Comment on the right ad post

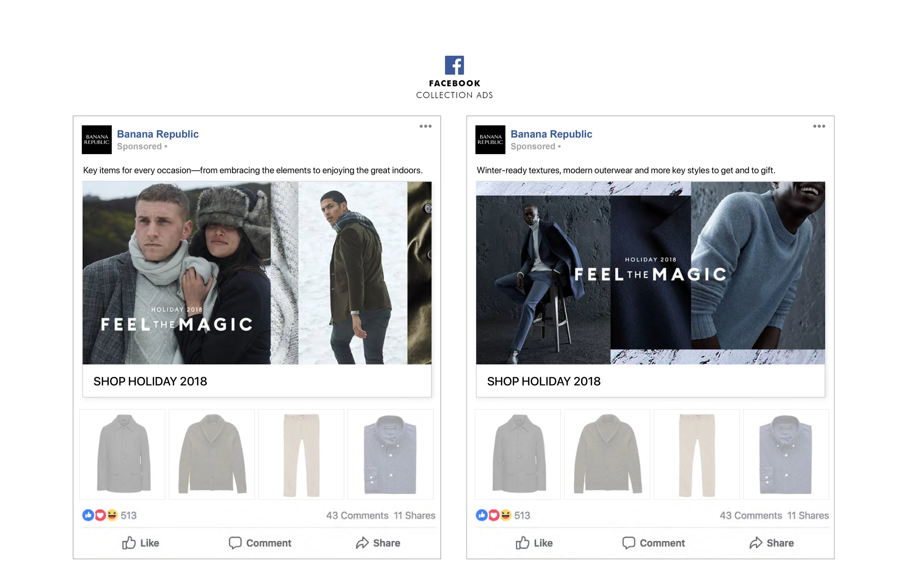653,543
